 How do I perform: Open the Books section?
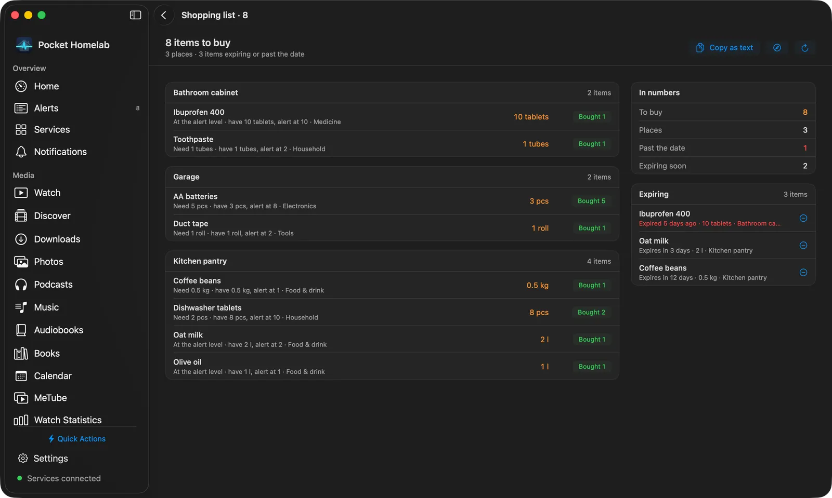tap(76, 353)
